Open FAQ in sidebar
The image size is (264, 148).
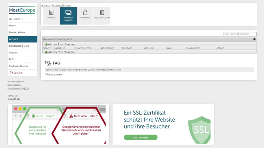[x=22, y=59]
